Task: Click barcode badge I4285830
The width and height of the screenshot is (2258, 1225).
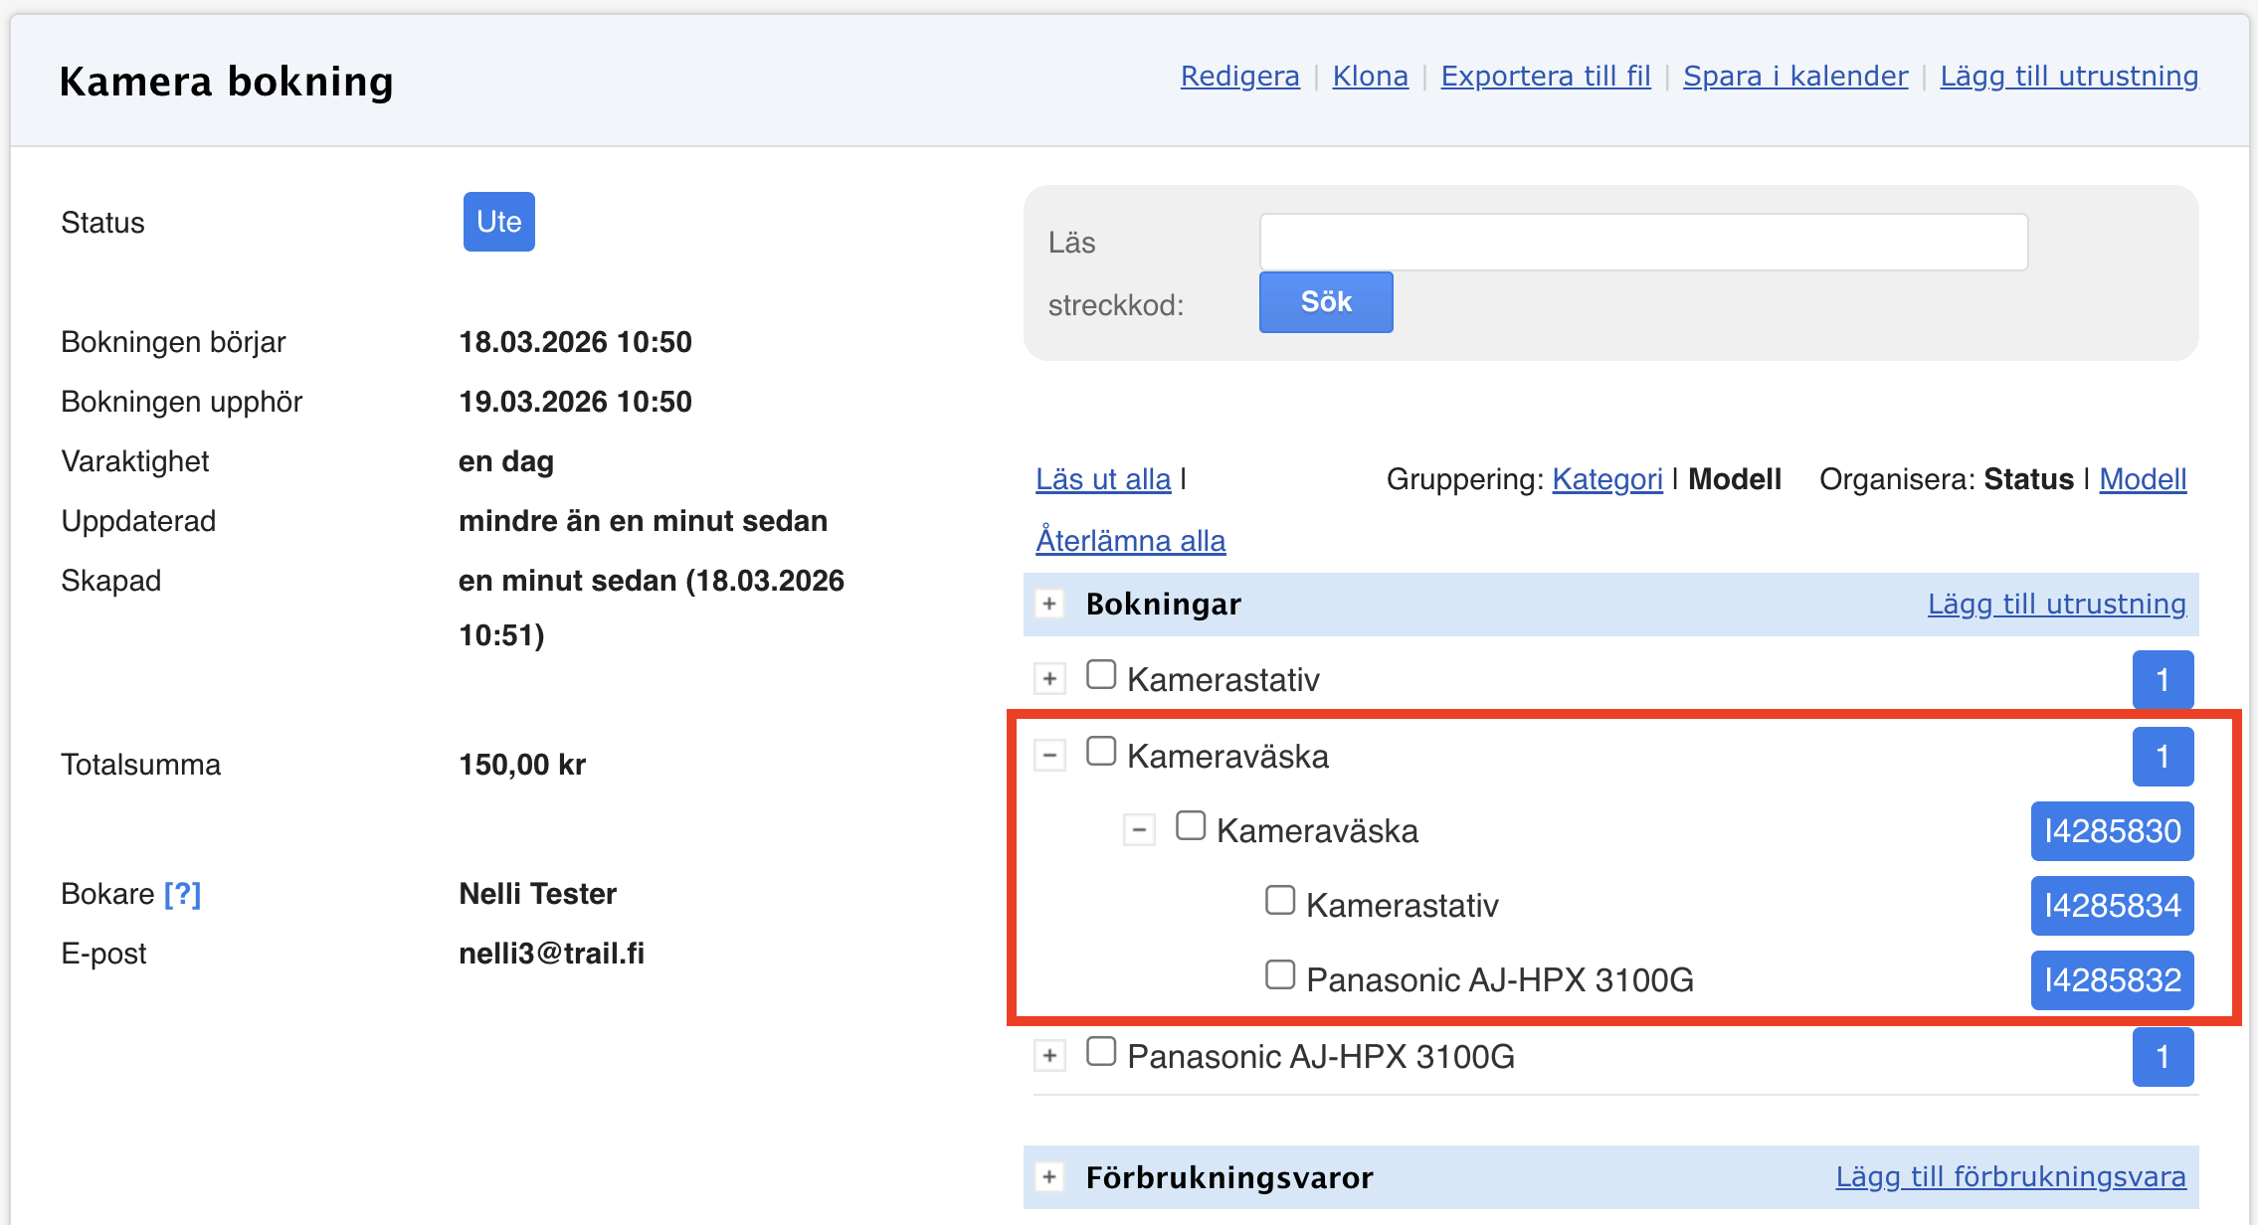Action: point(2112,831)
